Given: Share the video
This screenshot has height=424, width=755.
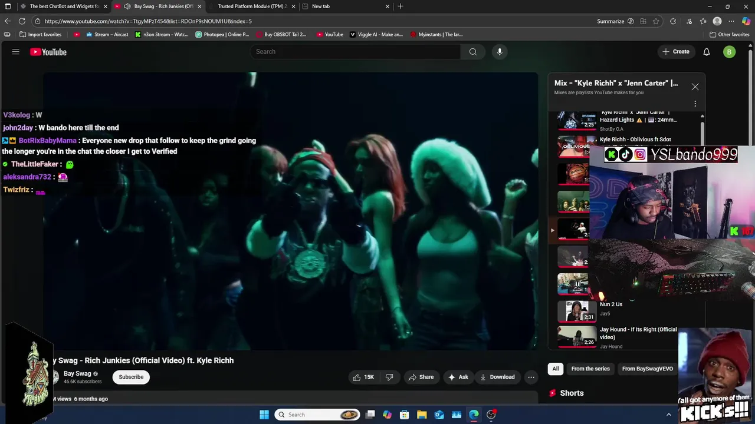Looking at the screenshot, I should 421,377.
